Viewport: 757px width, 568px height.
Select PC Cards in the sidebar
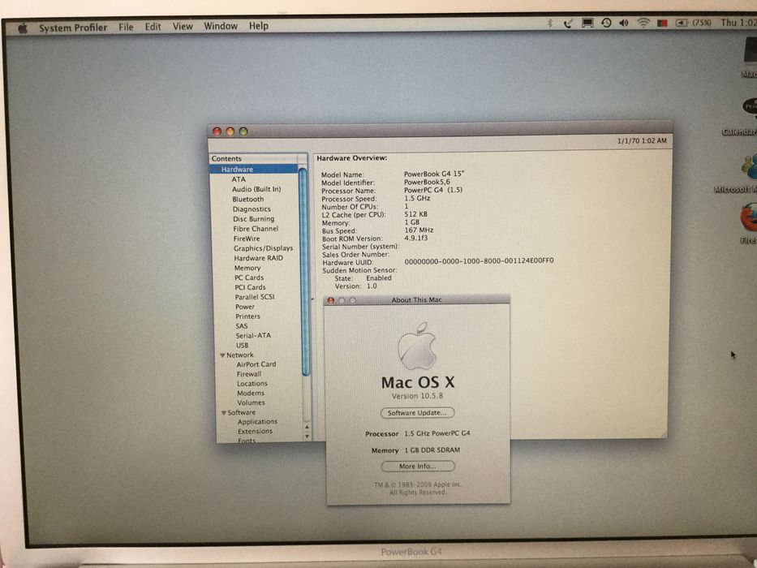[x=249, y=278]
